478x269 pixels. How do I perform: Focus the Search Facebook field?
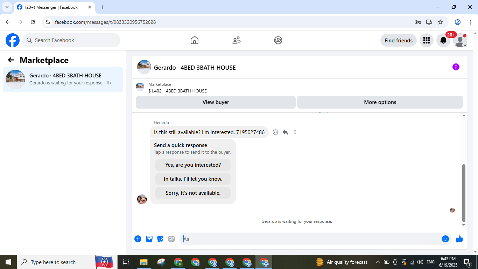click(71, 40)
